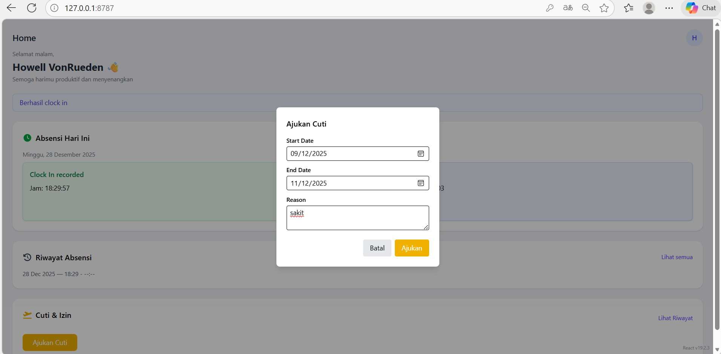Click the browser profile avatar
The image size is (721, 354).
click(649, 8)
